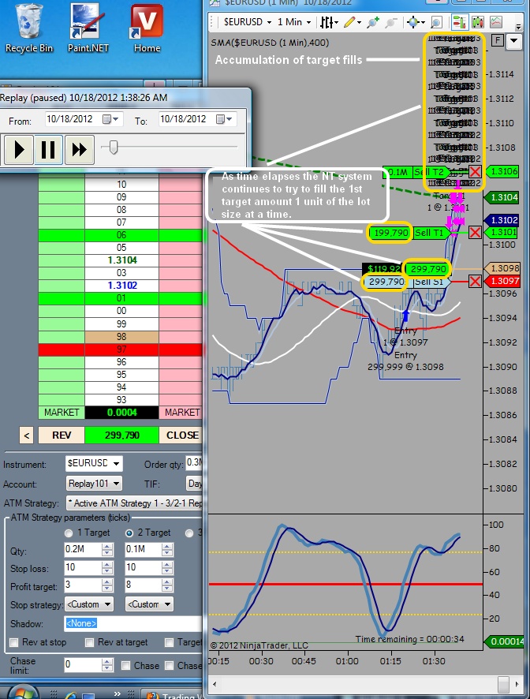530x699 pixels.
Task: Click the F button on chart
Action: pos(498,41)
